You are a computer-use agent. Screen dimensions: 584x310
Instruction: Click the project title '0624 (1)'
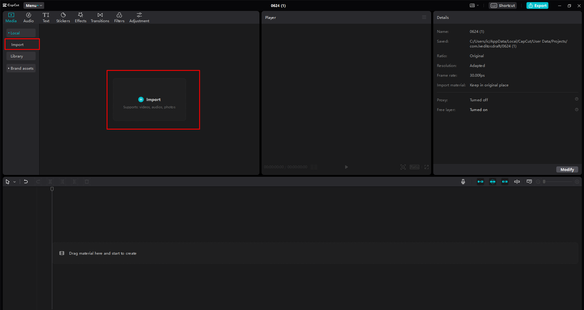click(278, 5)
